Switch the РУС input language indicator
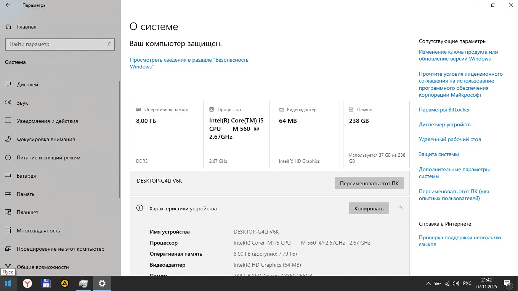The width and height of the screenshot is (518, 291). click(467, 283)
